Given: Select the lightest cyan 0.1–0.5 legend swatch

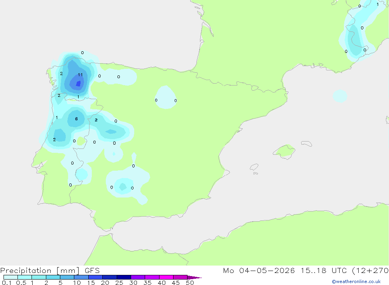Looking at the screenshot, I should 11,277.
